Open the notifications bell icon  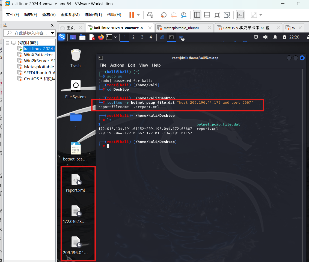click(x=275, y=37)
